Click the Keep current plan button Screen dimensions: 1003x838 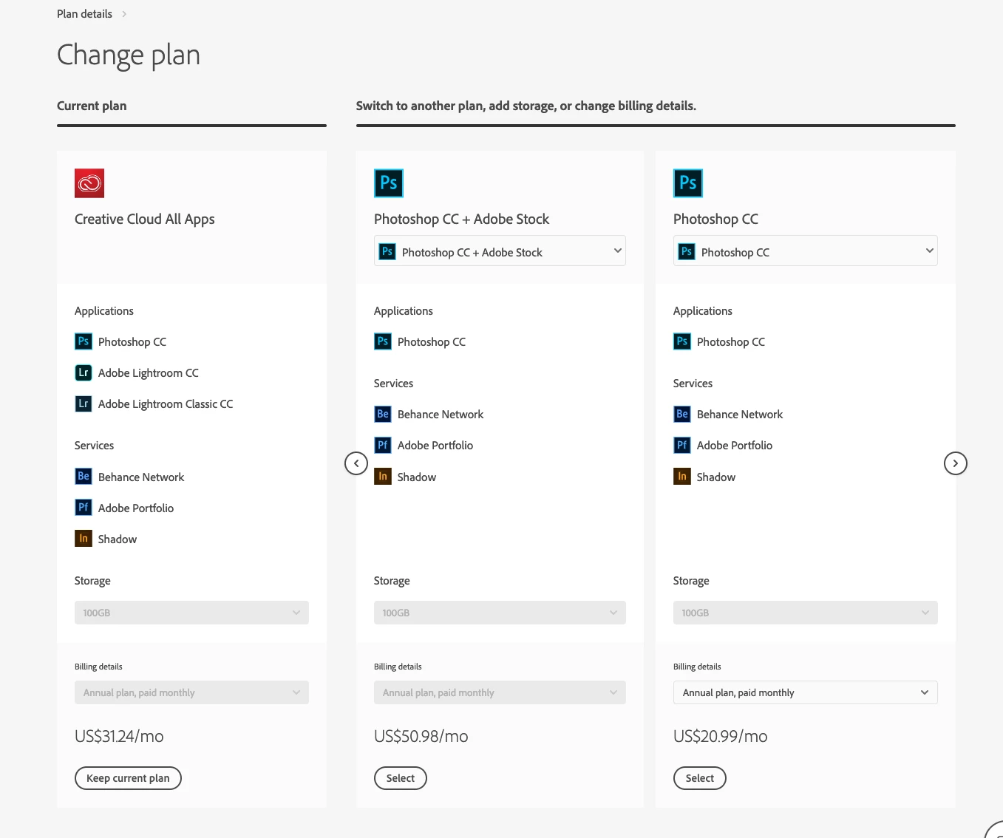pyautogui.click(x=128, y=778)
